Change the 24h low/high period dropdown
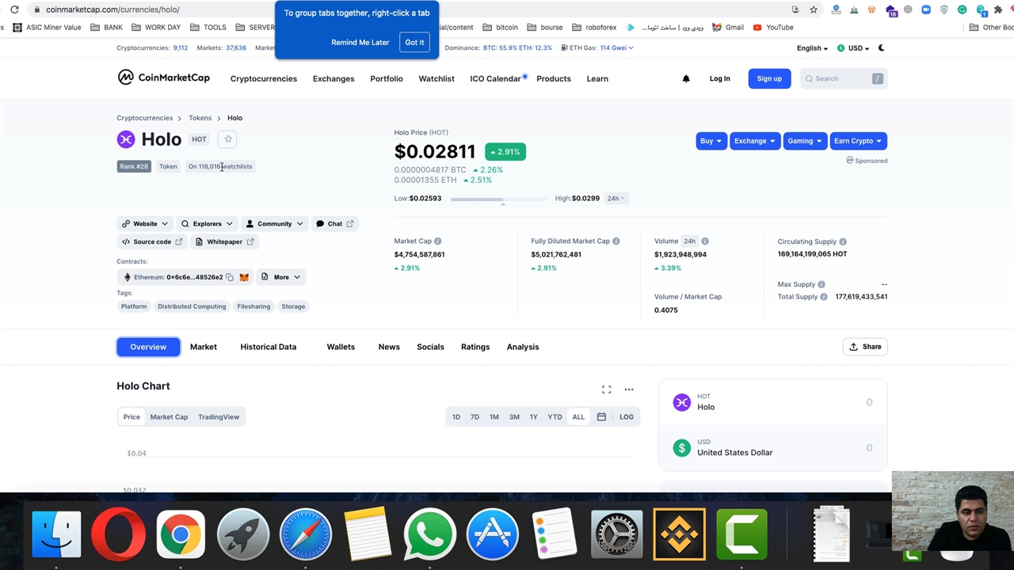Image resolution: width=1014 pixels, height=570 pixels. [x=616, y=199]
